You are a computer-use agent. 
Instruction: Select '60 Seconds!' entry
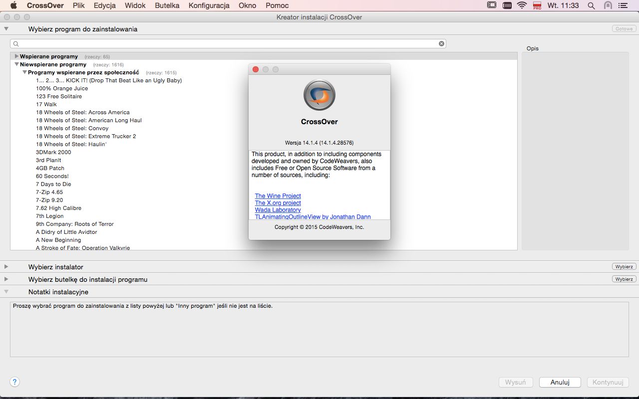[52, 176]
